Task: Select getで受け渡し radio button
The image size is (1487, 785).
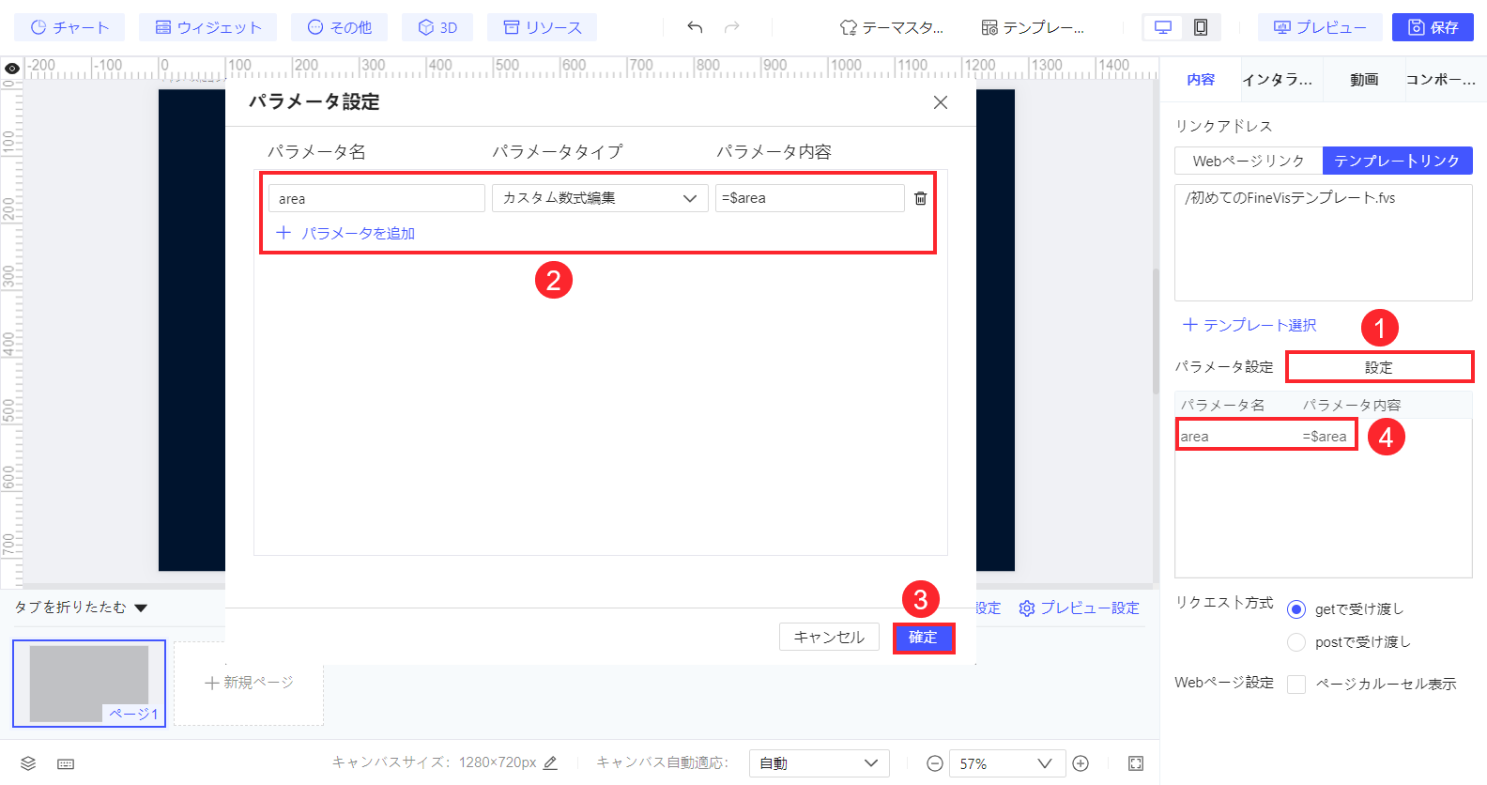Action: pyautogui.click(x=1296, y=609)
